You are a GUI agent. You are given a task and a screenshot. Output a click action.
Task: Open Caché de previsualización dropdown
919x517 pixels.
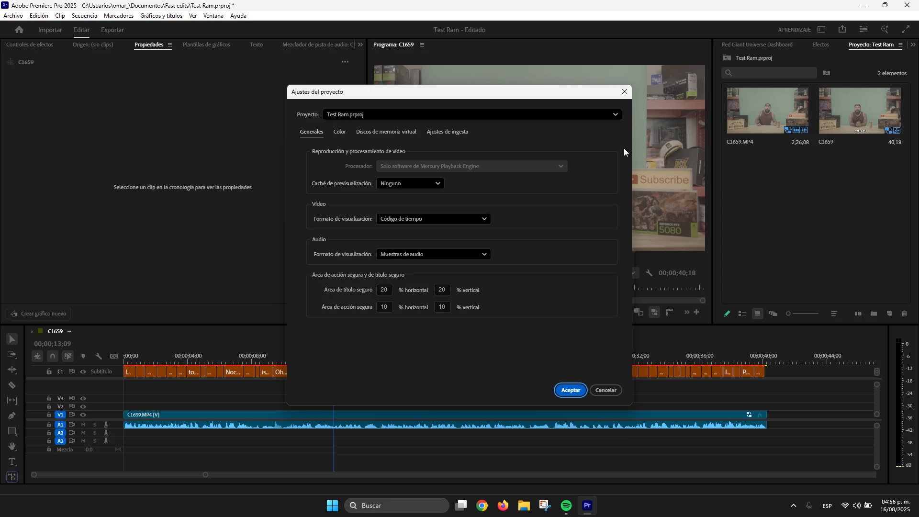click(410, 183)
